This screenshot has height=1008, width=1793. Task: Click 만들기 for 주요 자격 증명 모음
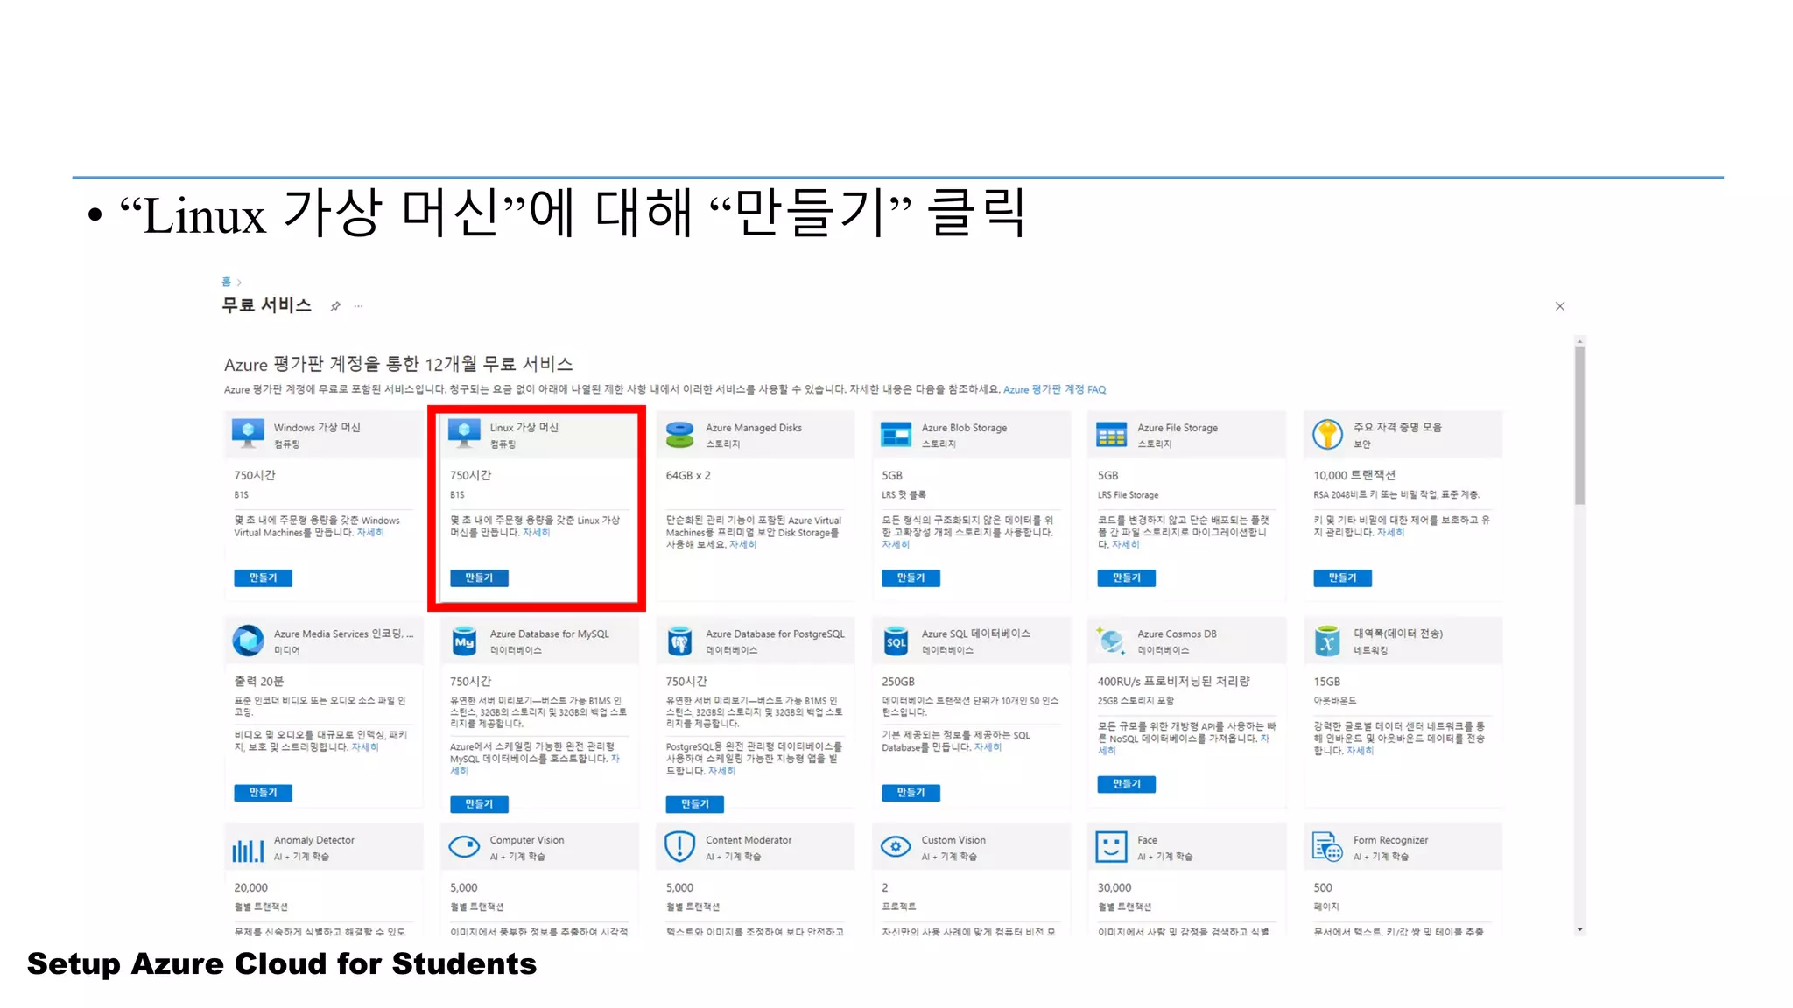click(x=1342, y=577)
